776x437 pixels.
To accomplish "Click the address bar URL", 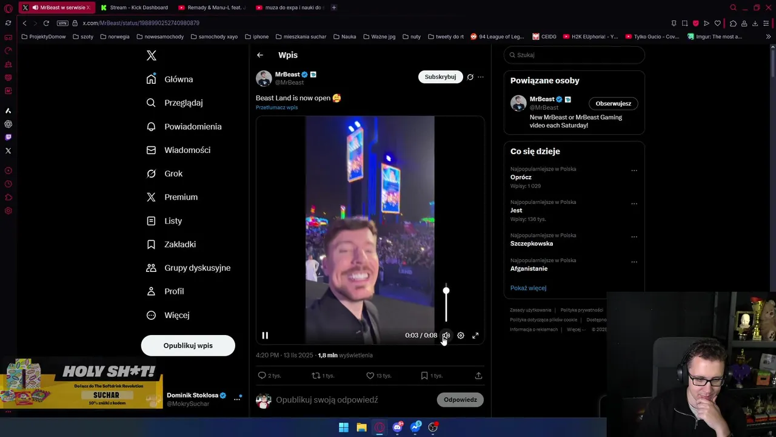I will pos(141,23).
